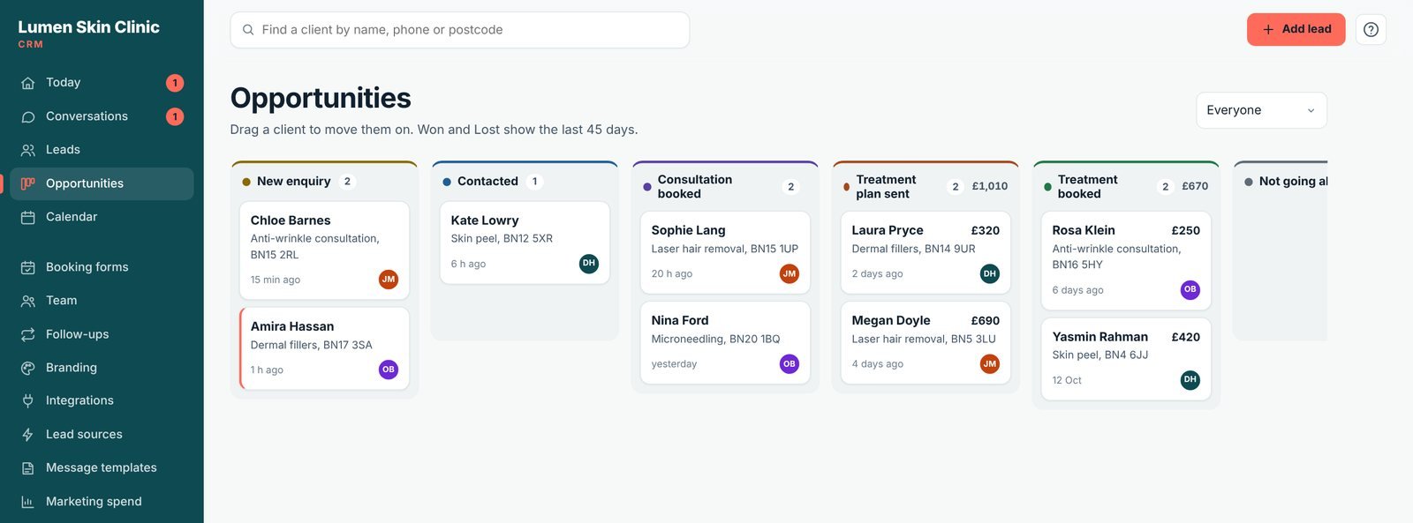Click the Consultation booked column header
Image resolution: width=1413 pixels, height=523 pixels.
click(725, 186)
